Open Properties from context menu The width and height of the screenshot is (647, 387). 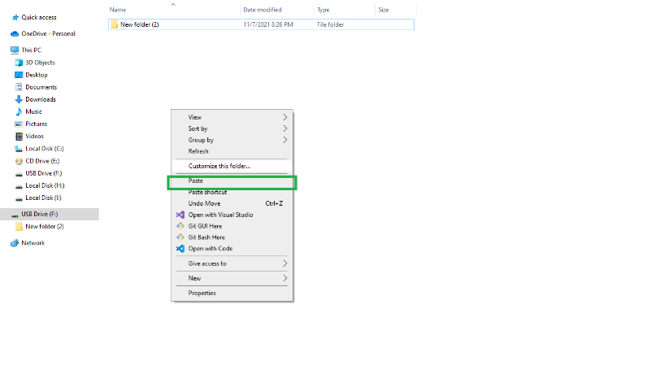pos(232,293)
